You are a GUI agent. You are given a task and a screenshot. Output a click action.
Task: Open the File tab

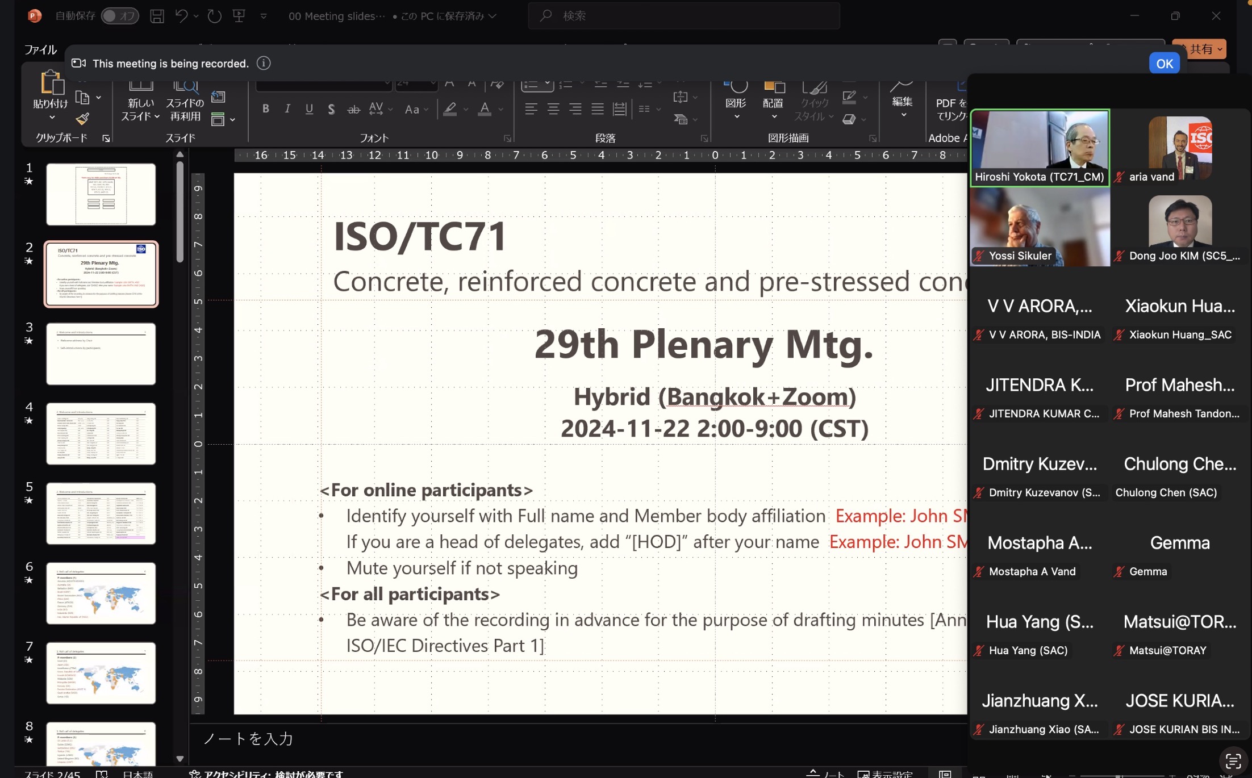40,49
